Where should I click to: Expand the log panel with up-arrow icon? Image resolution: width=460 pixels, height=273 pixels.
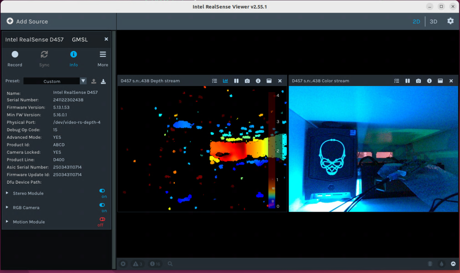[453, 264]
